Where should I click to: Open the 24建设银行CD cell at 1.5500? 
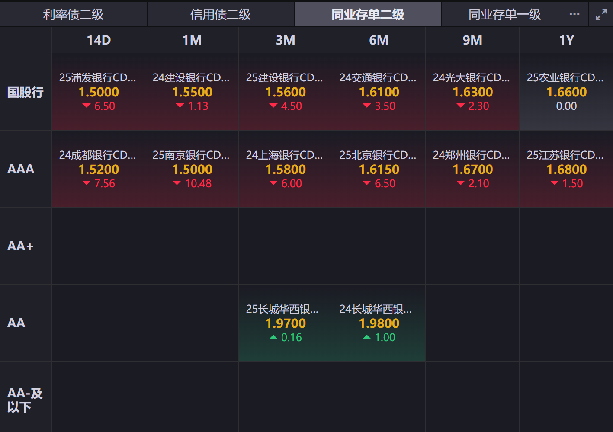[192, 92]
